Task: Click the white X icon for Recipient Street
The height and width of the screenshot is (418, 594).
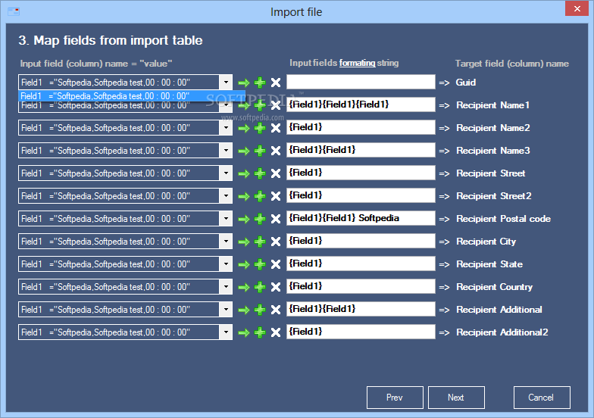Action: [276, 173]
